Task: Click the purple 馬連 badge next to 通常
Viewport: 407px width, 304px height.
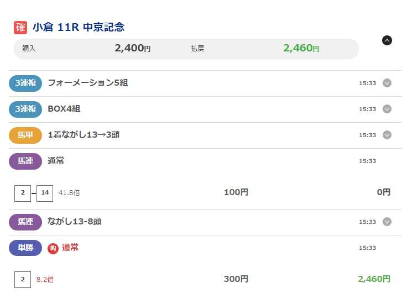Action: coord(25,161)
